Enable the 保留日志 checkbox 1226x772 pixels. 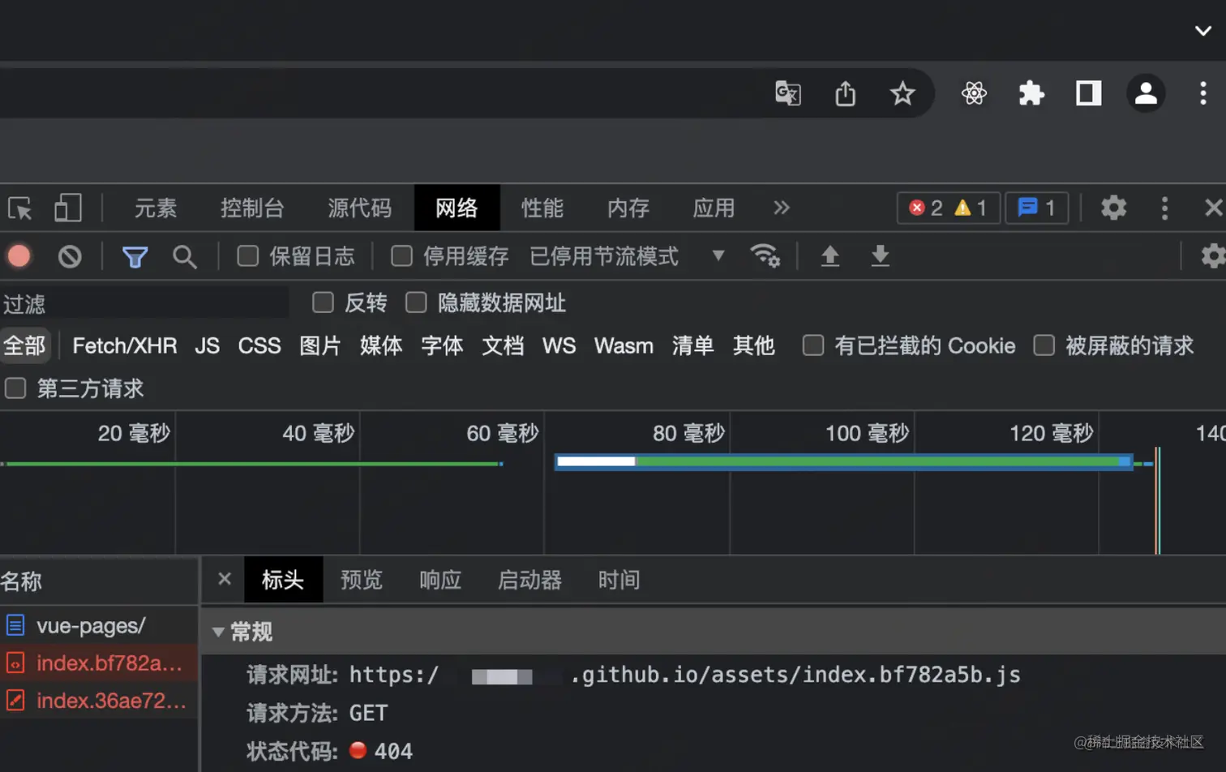247,256
